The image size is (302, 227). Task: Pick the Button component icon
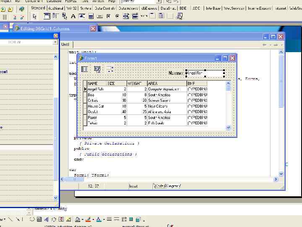pos(99,16)
